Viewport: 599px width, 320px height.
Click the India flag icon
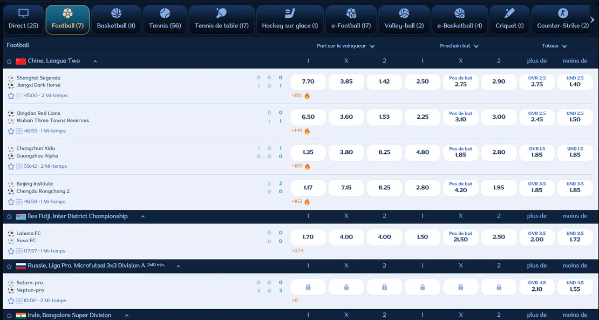click(x=21, y=316)
